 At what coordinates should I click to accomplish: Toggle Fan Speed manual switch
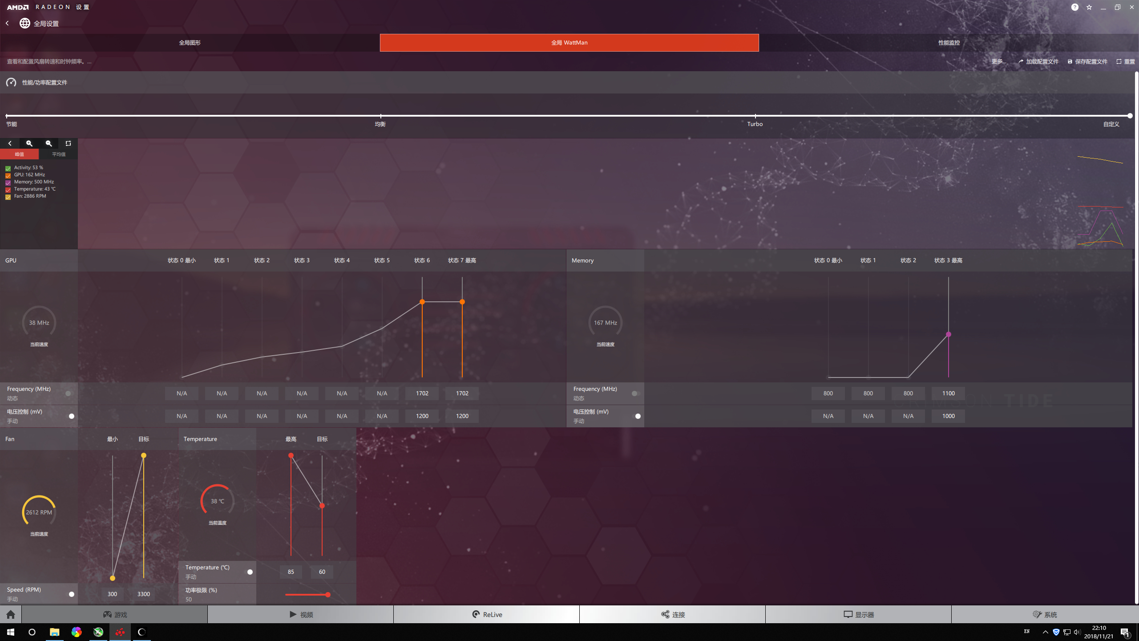(x=71, y=594)
